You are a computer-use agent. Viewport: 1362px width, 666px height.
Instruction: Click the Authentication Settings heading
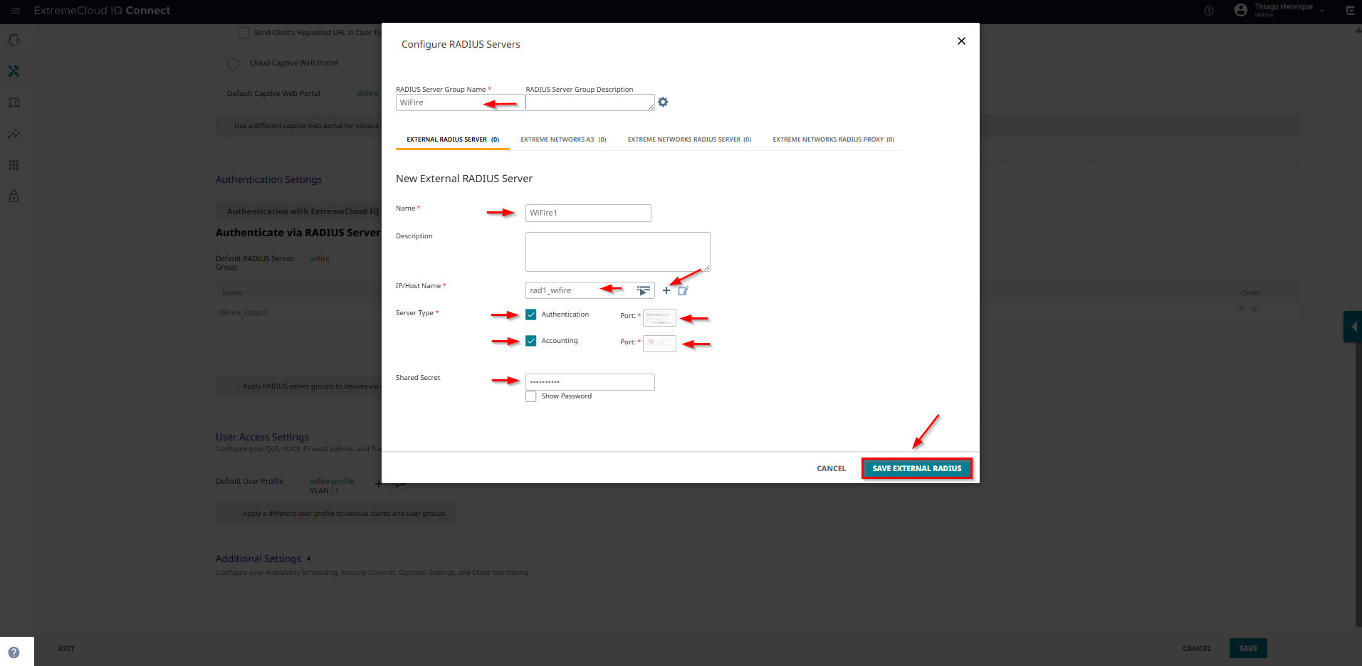tap(268, 179)
